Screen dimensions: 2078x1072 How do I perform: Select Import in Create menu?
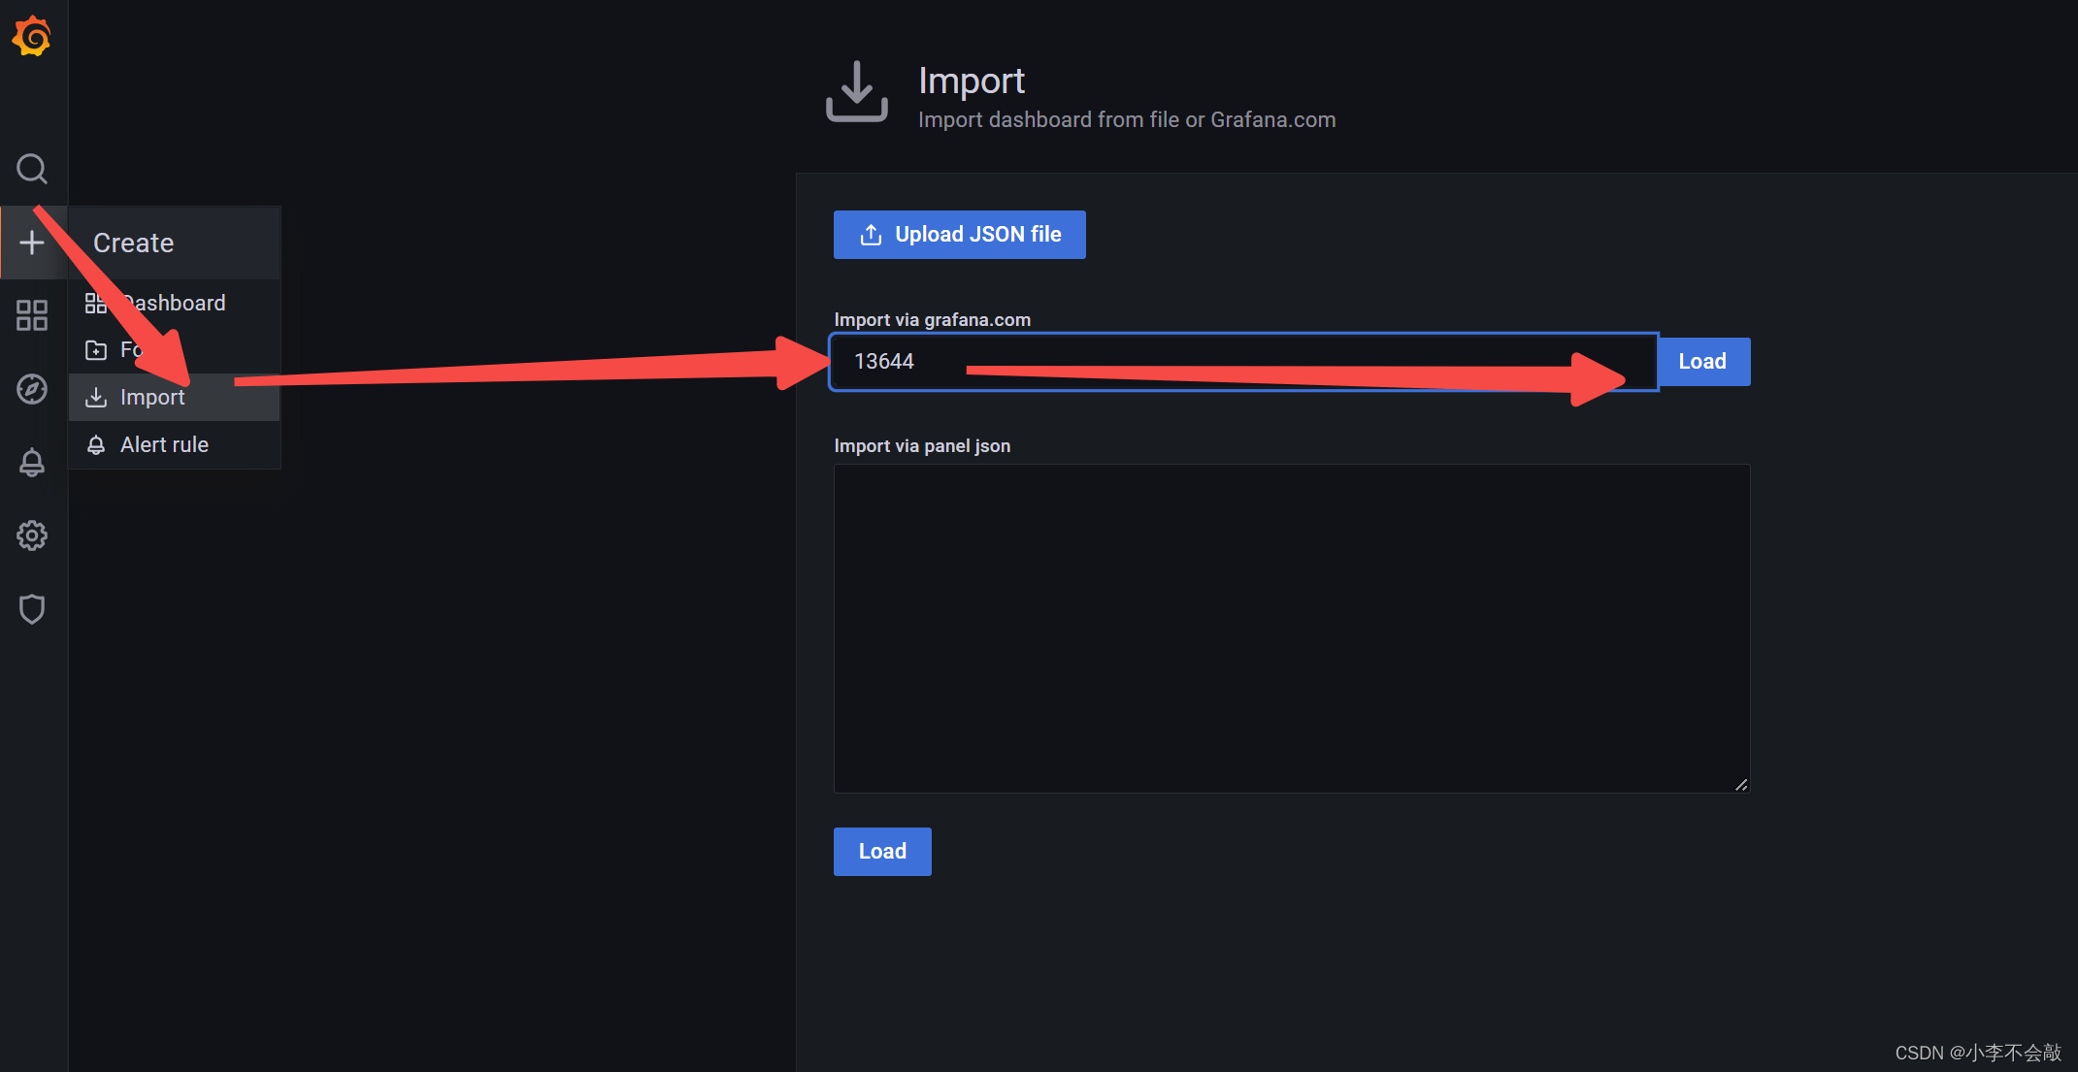151,398
